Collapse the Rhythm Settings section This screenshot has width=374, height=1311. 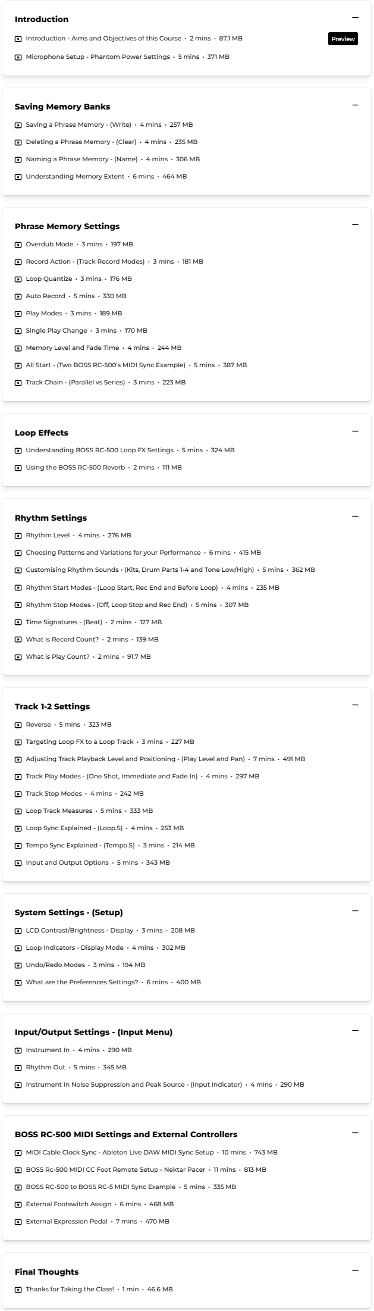coord(355,517)
